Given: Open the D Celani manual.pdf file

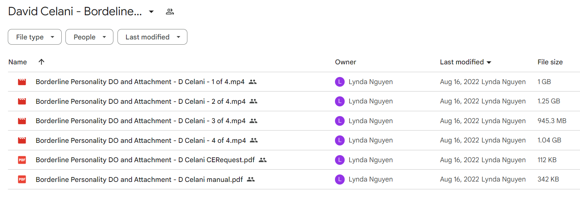Looking at the screenshot, I should pyautogui.click(x=139, y=179).
